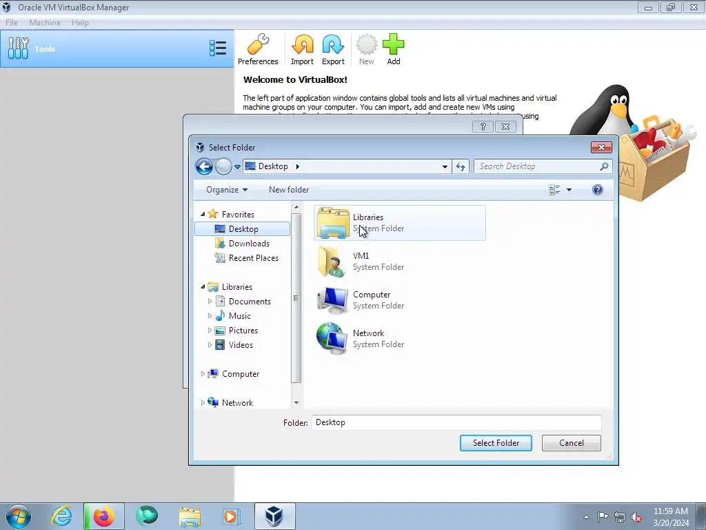Open the recent pages dropdown arrow

(237, 167)
